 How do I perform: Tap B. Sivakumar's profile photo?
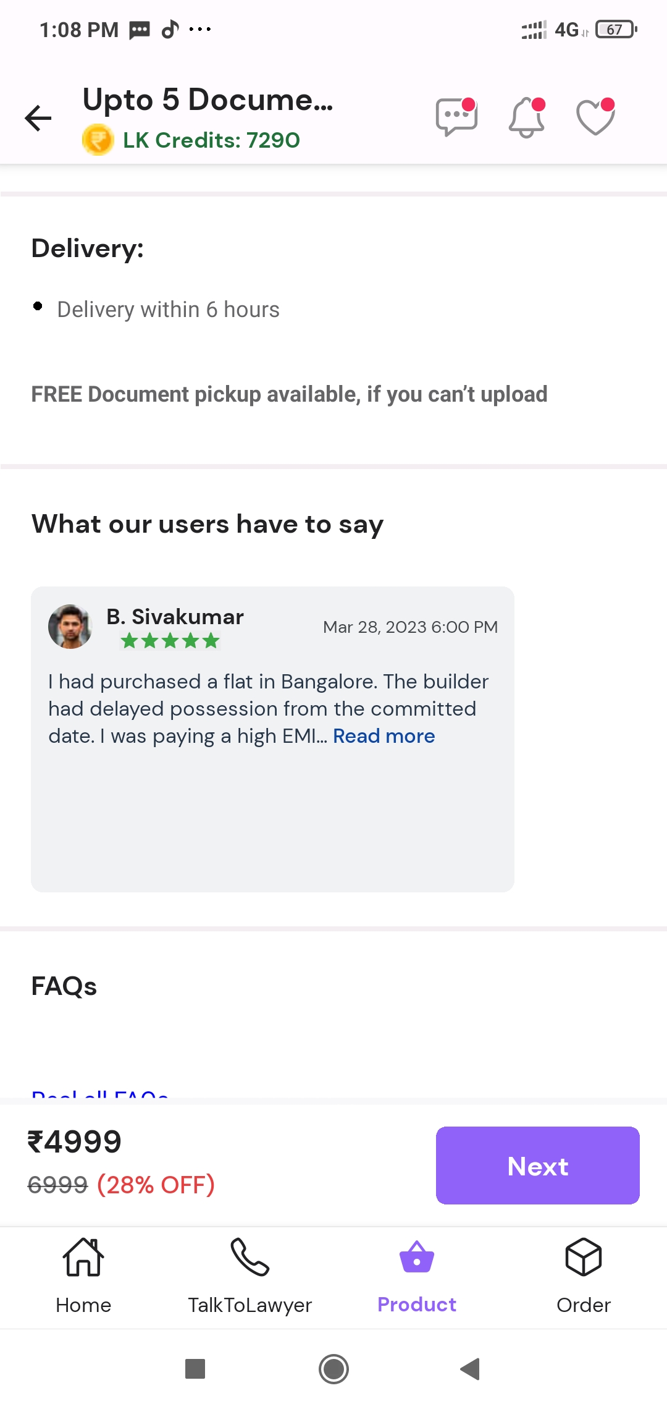[70, 627]
